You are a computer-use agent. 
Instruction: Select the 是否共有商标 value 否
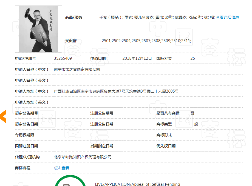192,113
